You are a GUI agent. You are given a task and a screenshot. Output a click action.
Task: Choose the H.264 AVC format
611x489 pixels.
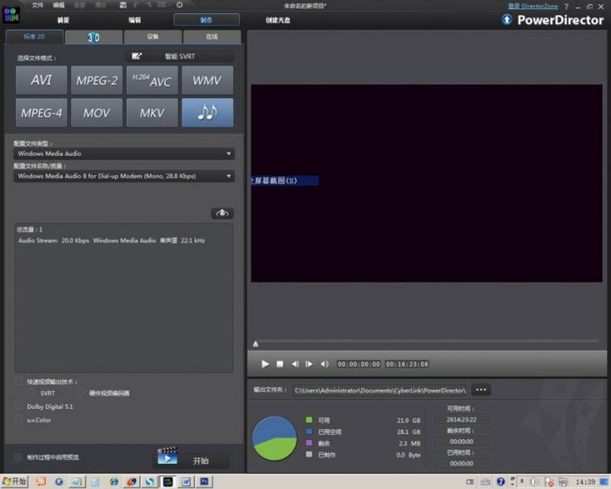tap(152, 80)
